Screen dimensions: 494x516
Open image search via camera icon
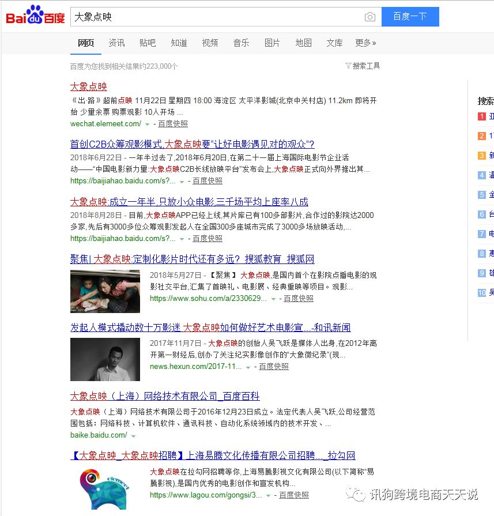tap(370, 17)
